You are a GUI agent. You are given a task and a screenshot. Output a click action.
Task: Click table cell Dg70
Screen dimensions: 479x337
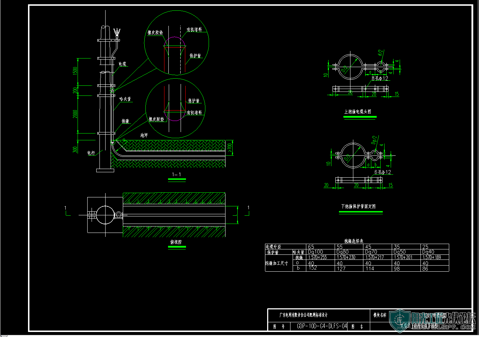click(371, 252)
